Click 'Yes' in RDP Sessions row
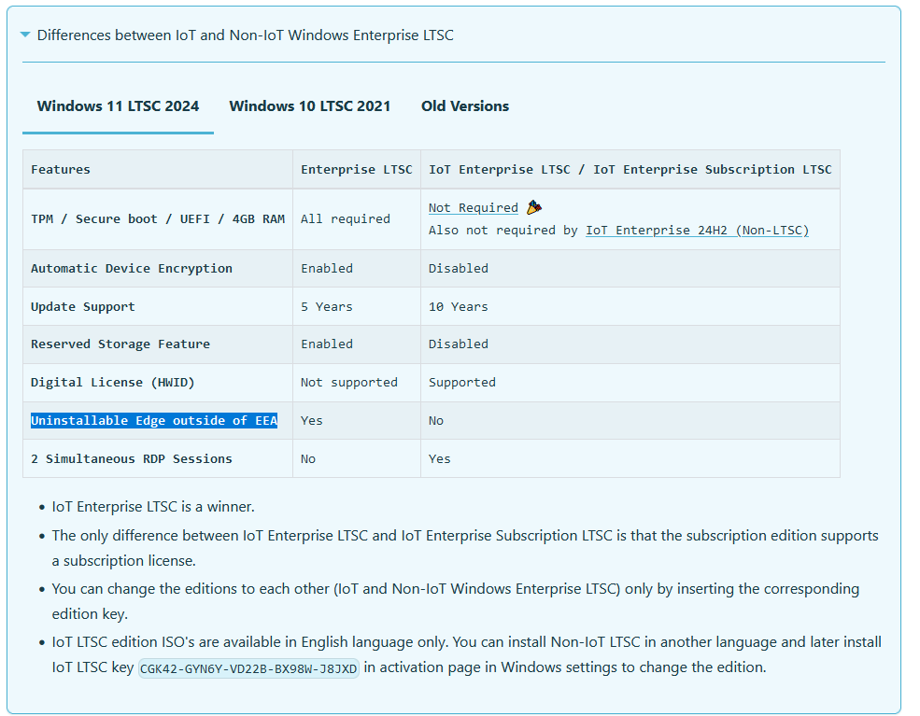Viewport: 920px width, 716px height. [440, 458]
